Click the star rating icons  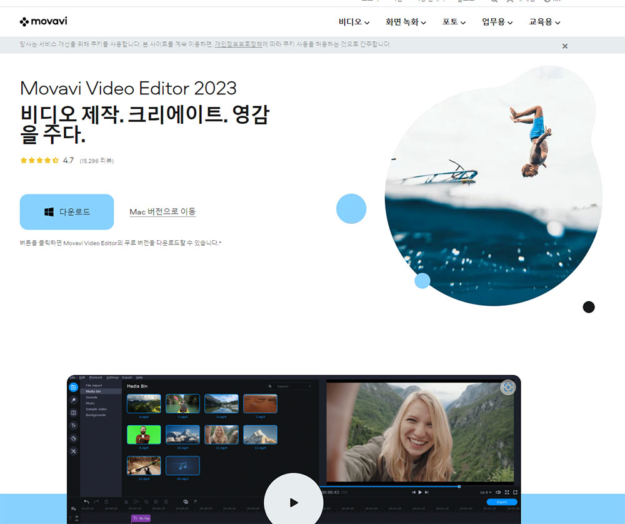click(39, 160)
